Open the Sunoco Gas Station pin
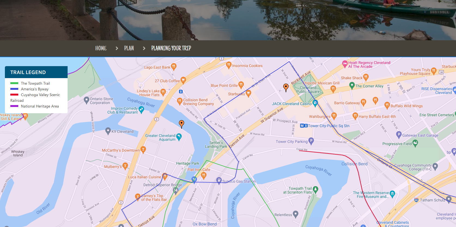Screen dimensions: 456x227 point(219,180)
